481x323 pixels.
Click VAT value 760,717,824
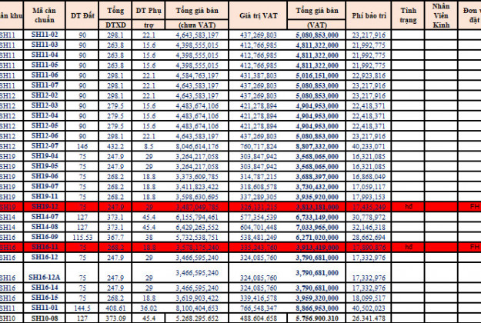tap(259, 146)
